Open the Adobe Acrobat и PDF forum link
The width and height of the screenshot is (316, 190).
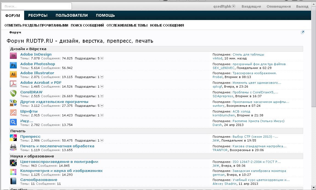pos(41,82)
